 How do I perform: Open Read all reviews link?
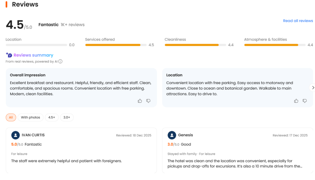coord(298,21)
